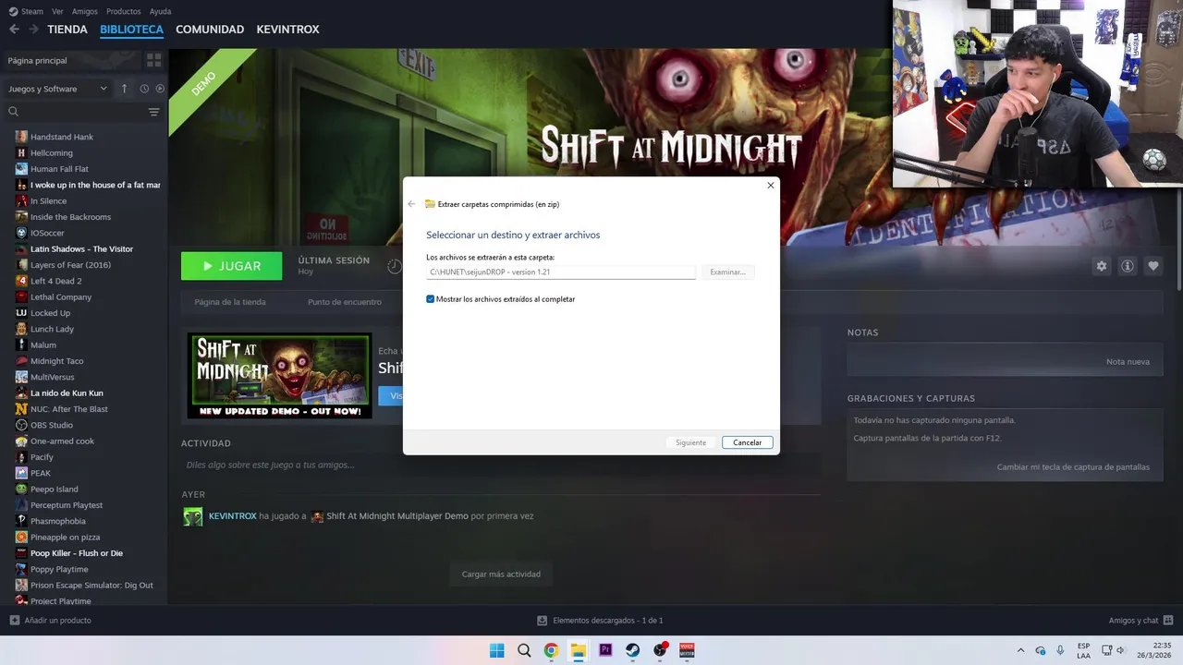Open Shift at Midnight news thumbnail
The image size is (1183, 665).
279,376
